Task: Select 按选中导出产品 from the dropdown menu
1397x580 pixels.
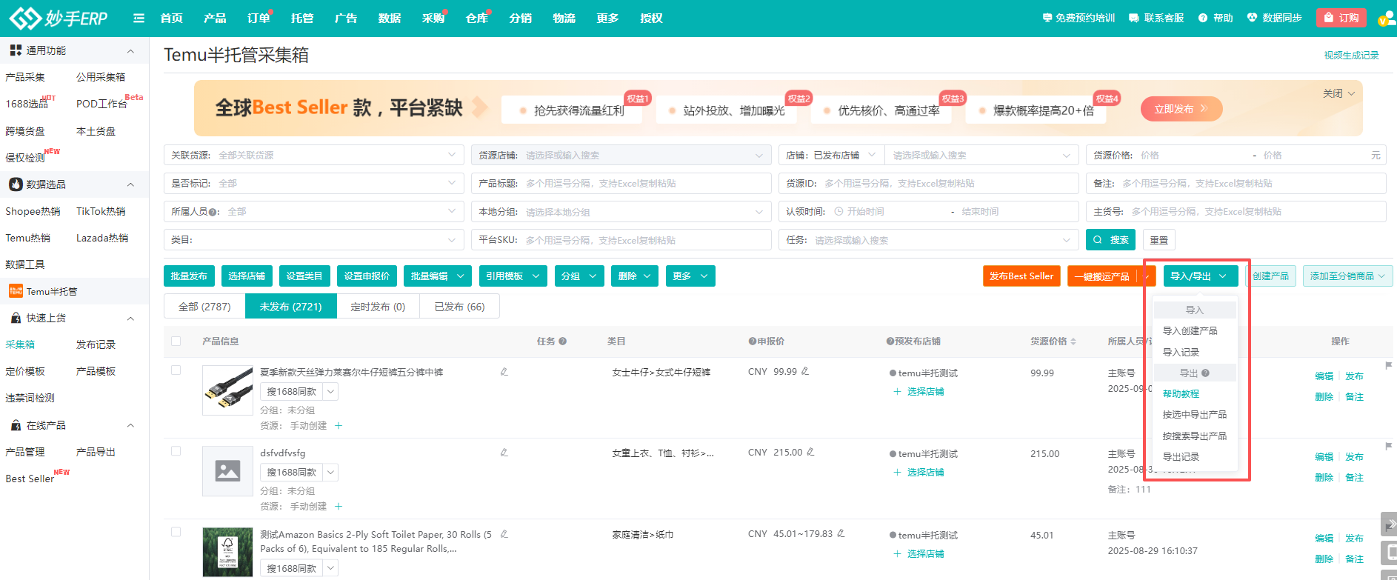Action: coord(1194,415)
